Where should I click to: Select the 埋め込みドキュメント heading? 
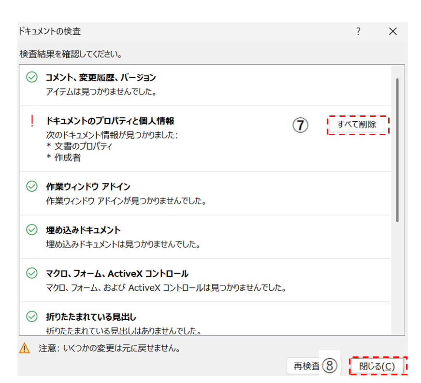[83, 230]
